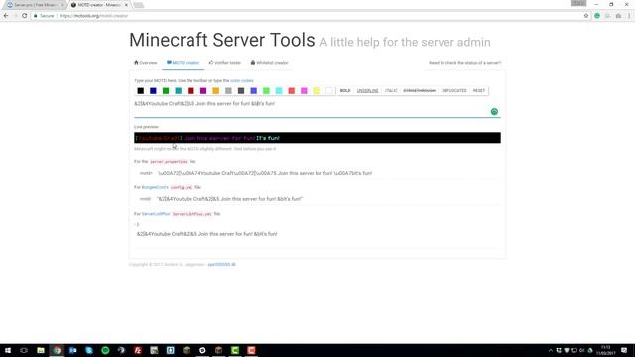635x357 pixels.
Task: Pick the dark aqua (teal) color swatch
Action: coord(179,91)
